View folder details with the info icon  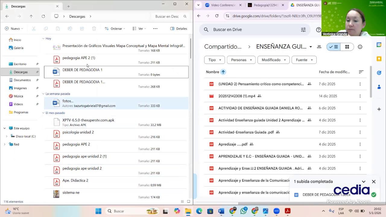360,47
